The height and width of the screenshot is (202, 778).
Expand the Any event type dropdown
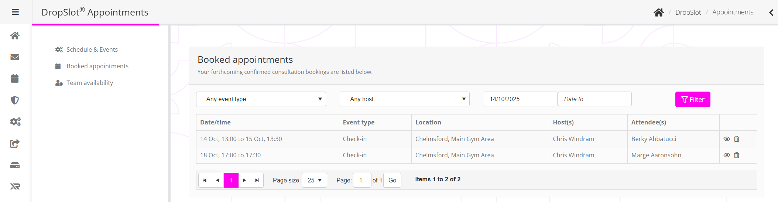coord(261,99)
